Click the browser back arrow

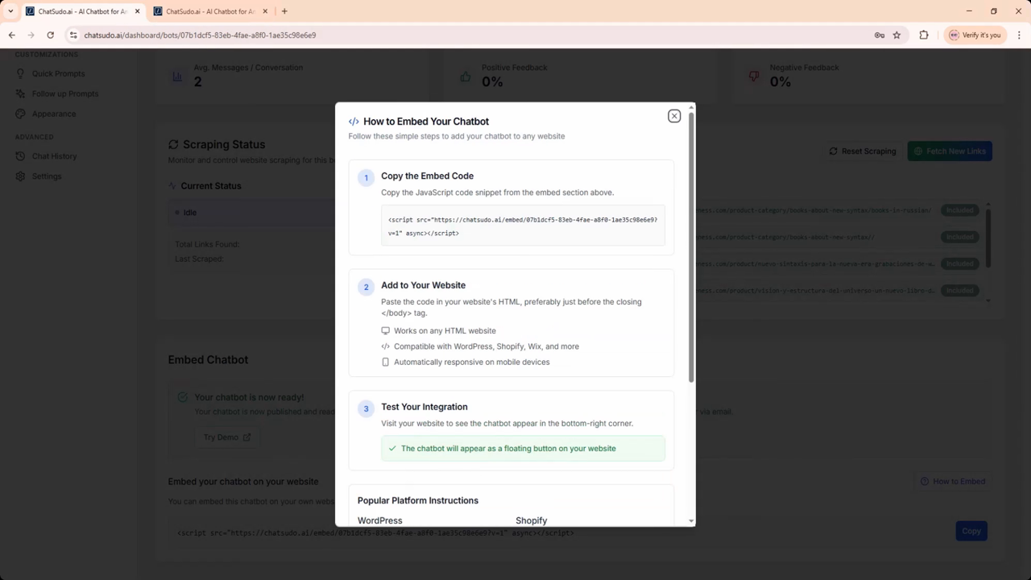12,35
